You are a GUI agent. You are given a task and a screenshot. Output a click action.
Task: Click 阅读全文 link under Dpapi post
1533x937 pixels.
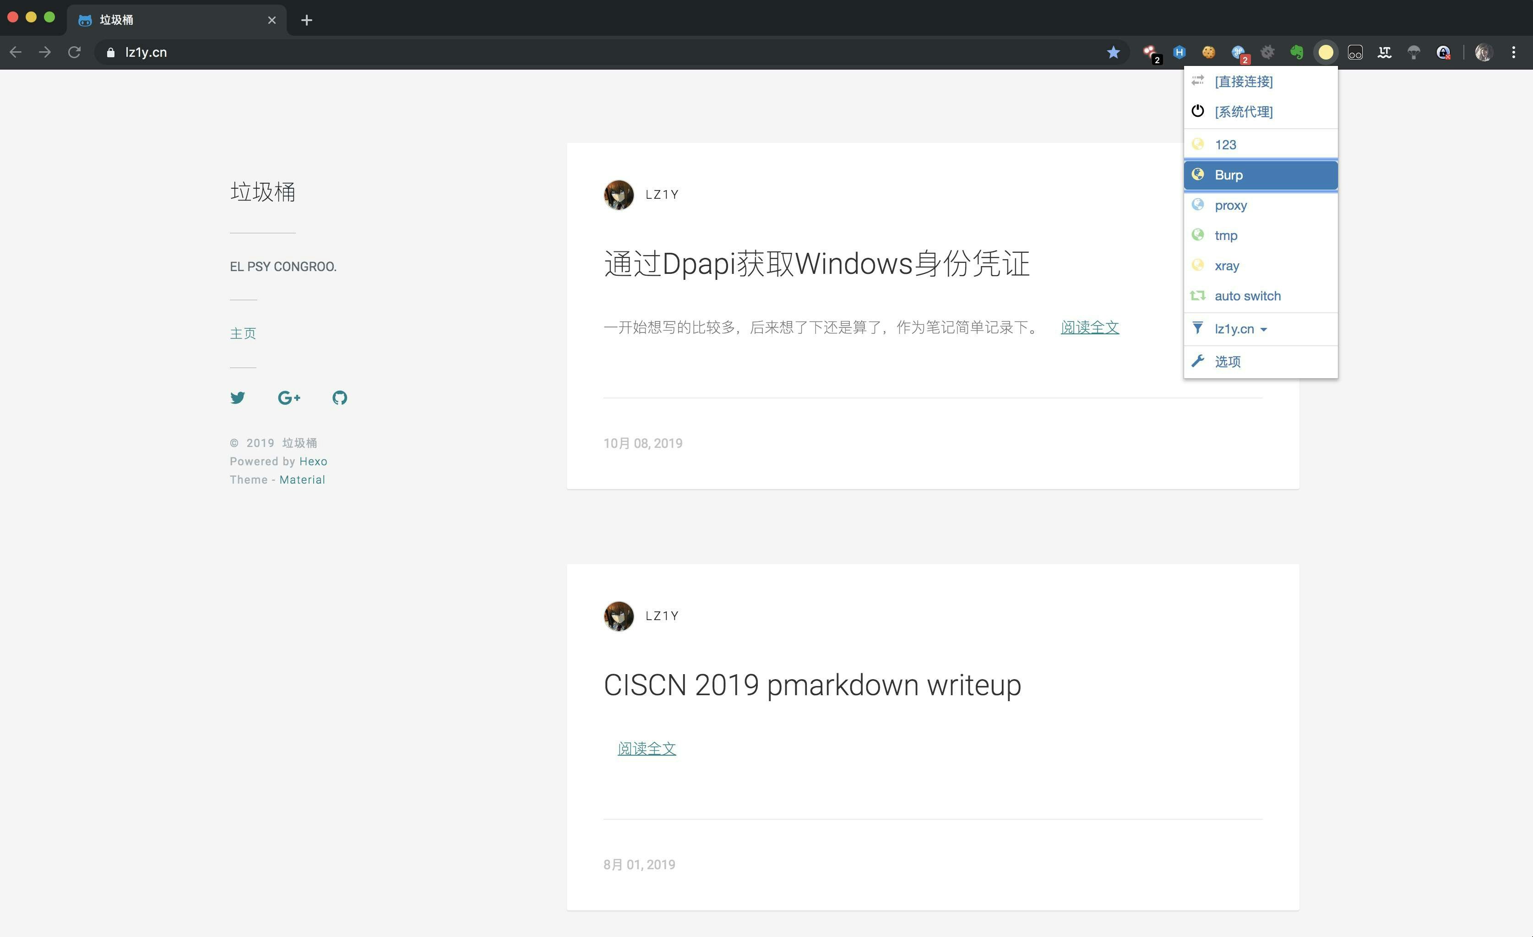click(x=1089, y=327)
